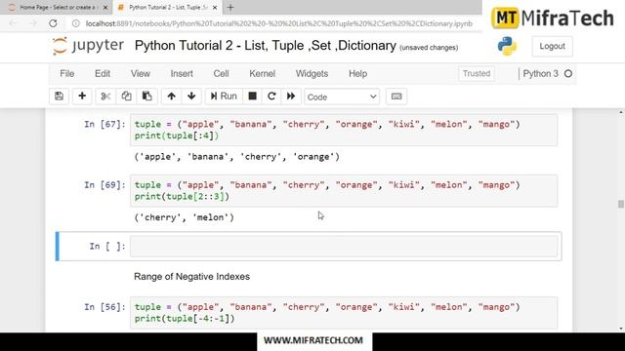Click the output starting with 'apple', 'banana'
Viewport: 625px width, 351px height.
click(236, 157)
